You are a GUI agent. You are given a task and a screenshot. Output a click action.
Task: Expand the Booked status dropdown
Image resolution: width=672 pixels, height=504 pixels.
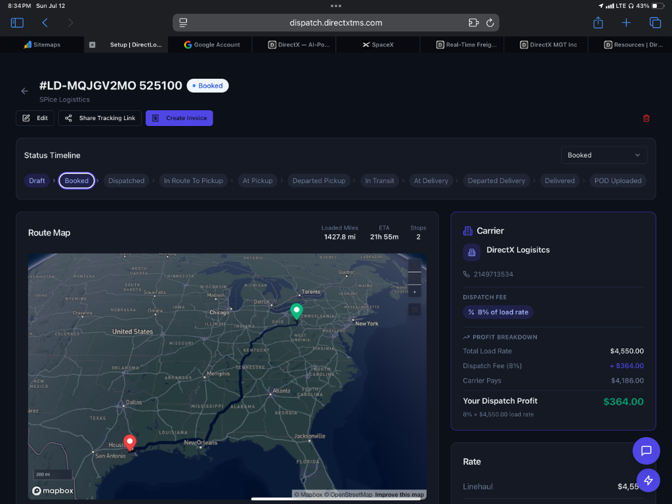click(604, 155)
